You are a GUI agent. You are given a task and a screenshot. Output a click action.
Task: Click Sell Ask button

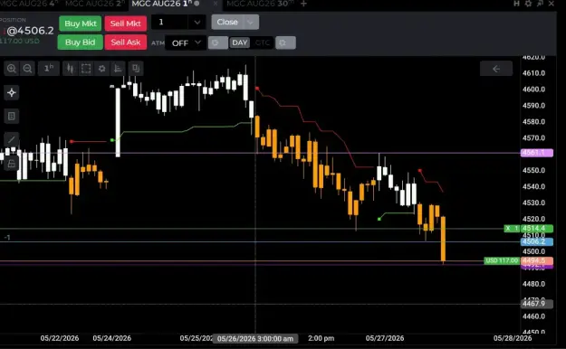[x=126, y=42]
